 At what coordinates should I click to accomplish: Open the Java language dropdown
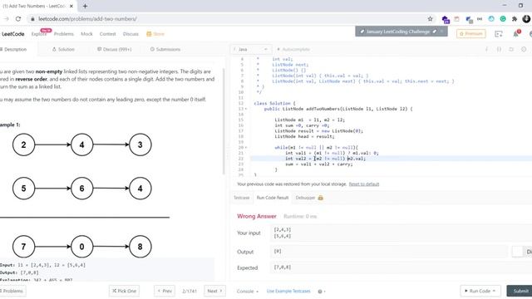[x=250, y=50]
